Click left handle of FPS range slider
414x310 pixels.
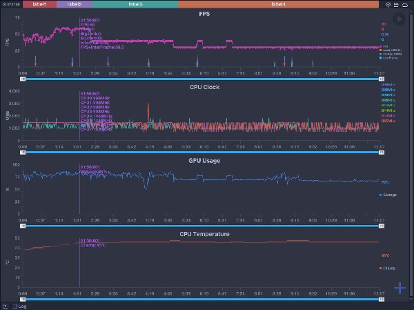(x=23, y=79)
